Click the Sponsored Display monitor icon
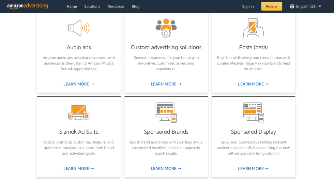The width and height of the screenshot is (334, 180). pos(253,112)
